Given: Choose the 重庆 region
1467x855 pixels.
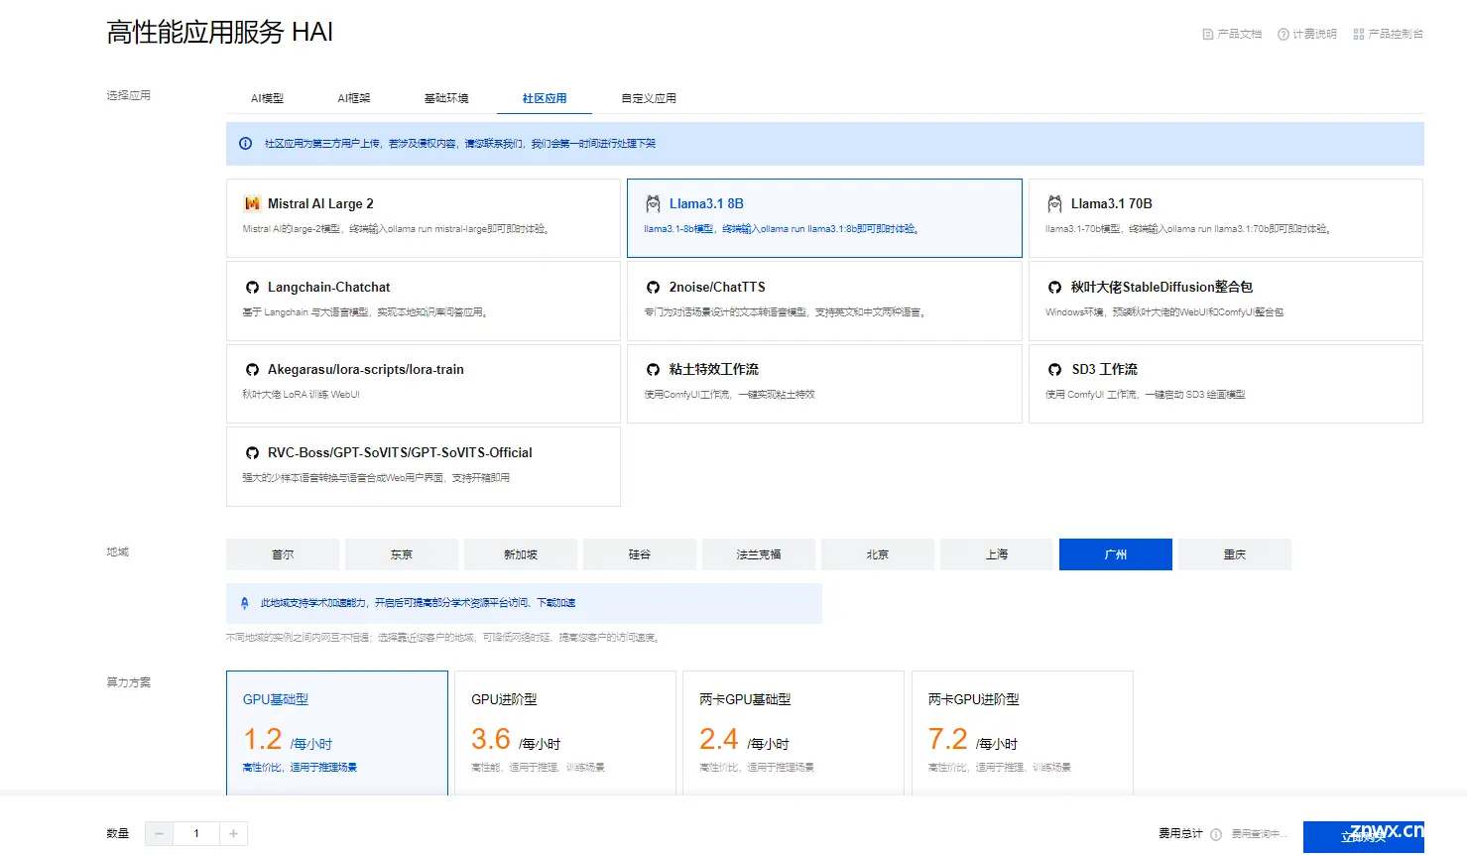Looking at the screenshot, I should coord(1235,554).
